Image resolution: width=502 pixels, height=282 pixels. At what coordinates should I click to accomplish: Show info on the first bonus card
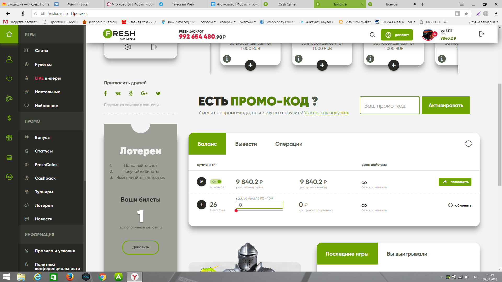click(x=227, y=59)
